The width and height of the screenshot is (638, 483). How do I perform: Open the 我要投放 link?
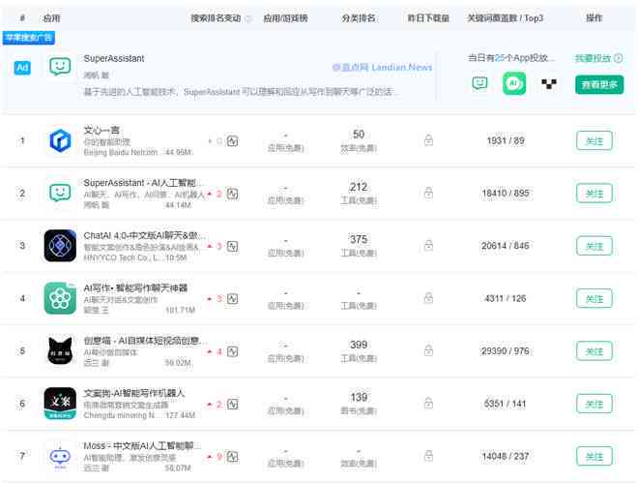[x=593, y=58]
